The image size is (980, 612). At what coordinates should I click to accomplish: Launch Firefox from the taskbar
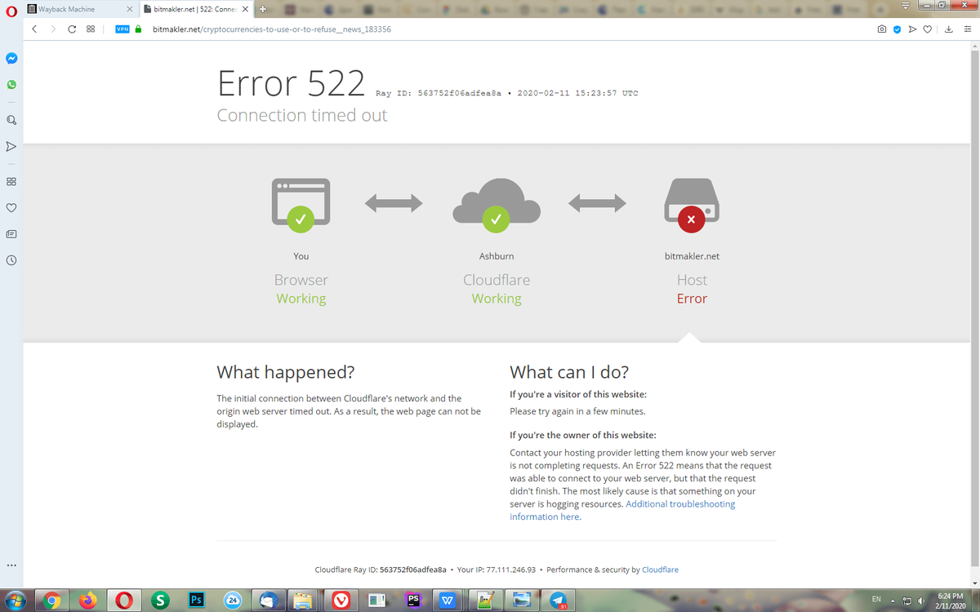click(x=88, y=600)
